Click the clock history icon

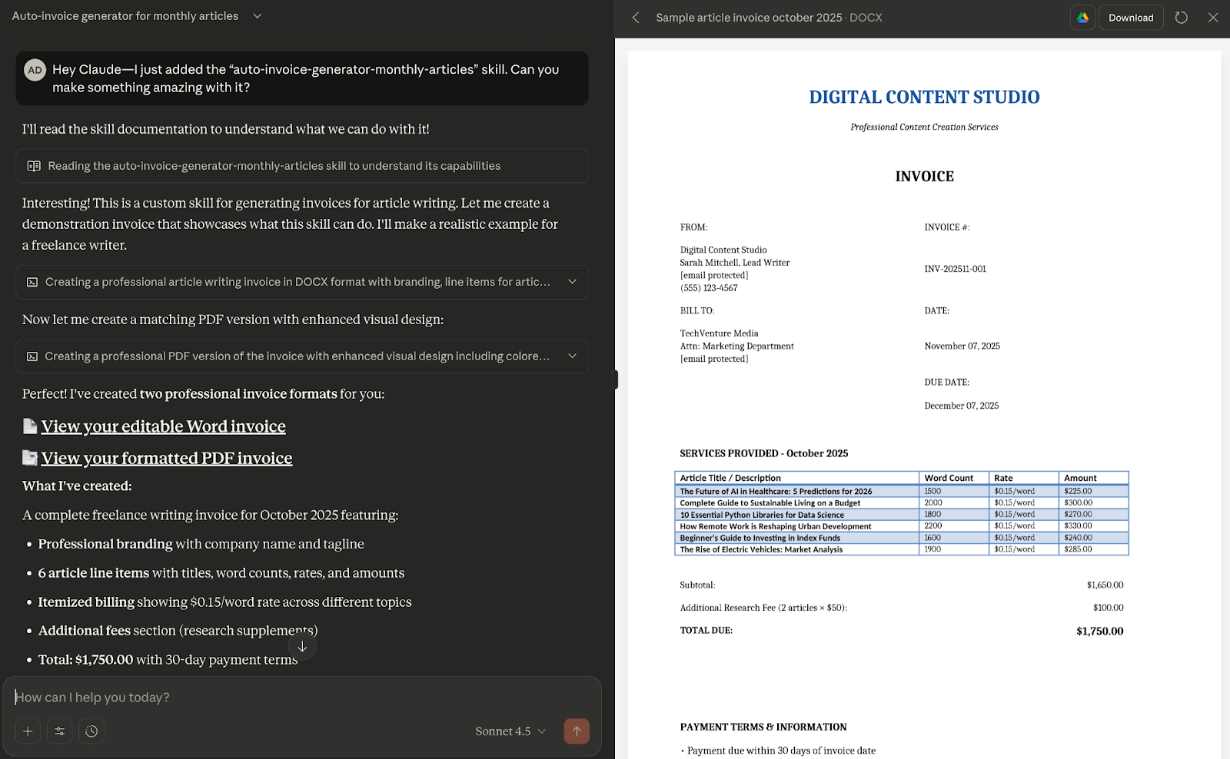(91, 731)
